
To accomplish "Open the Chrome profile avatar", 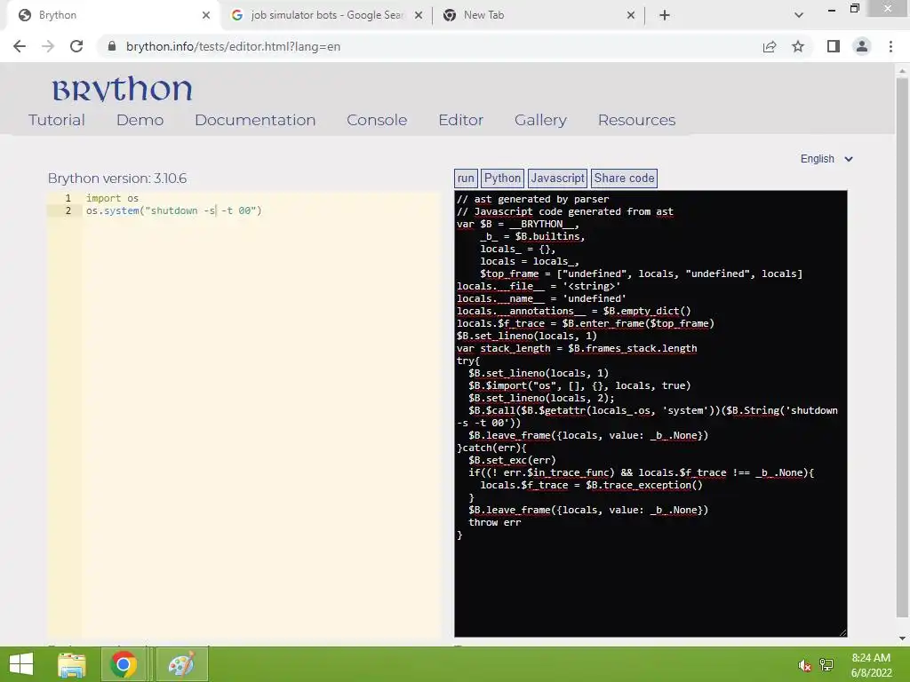I will pyautogui.click(x=862, y=46).
